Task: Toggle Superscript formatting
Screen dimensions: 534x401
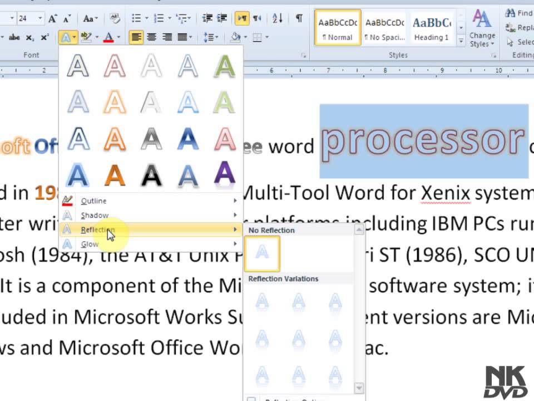Action: pos(44,37)
